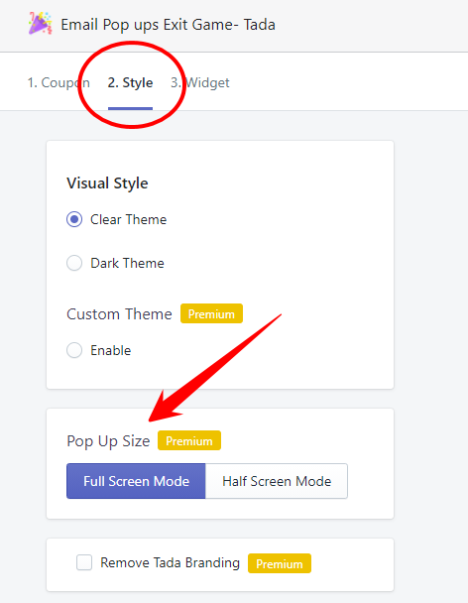Click Premium badge beside Remove Tada Branding
Image resolution: width=468 pixels, height=603 pixels.
coord(280,563)
